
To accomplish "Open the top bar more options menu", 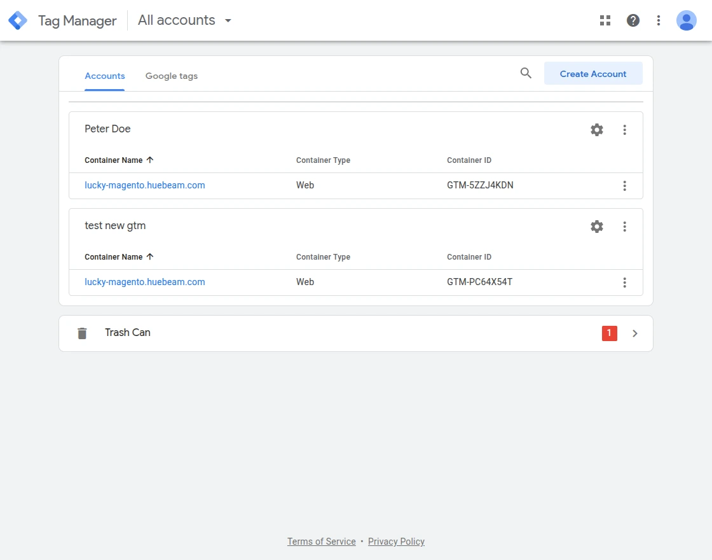I will click(659, 20).
